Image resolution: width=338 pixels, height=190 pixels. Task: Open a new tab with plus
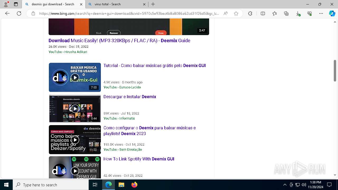click(153, 4)
